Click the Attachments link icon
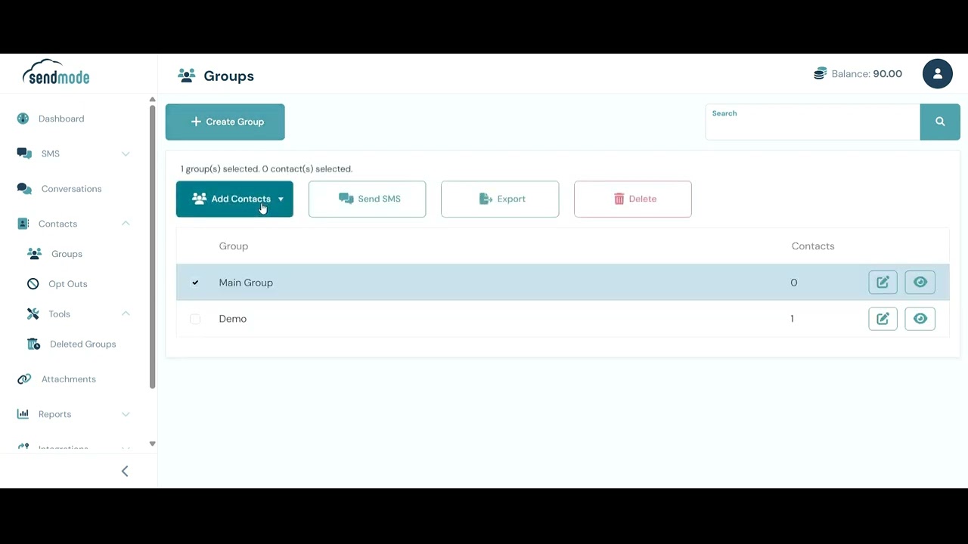This screenshot has width=968, height=544. coord(24,379)
